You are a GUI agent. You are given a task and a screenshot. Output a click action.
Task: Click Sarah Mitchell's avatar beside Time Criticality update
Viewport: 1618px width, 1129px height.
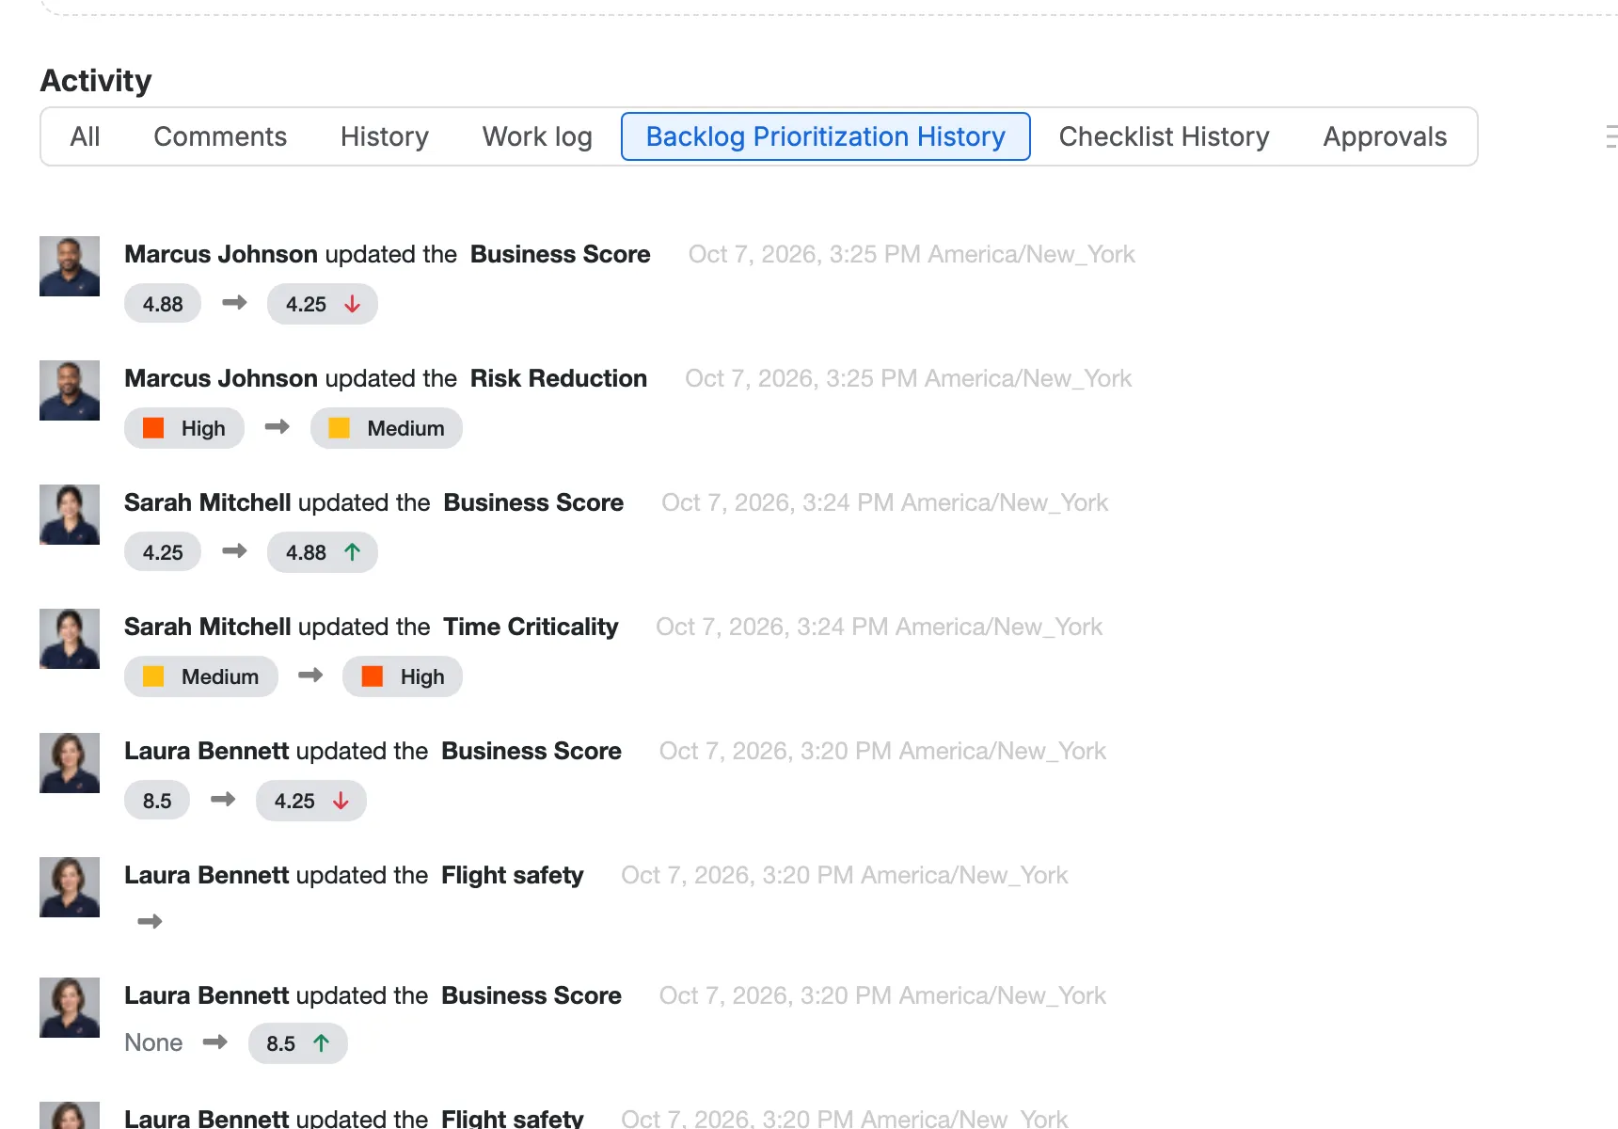(70, 639)
